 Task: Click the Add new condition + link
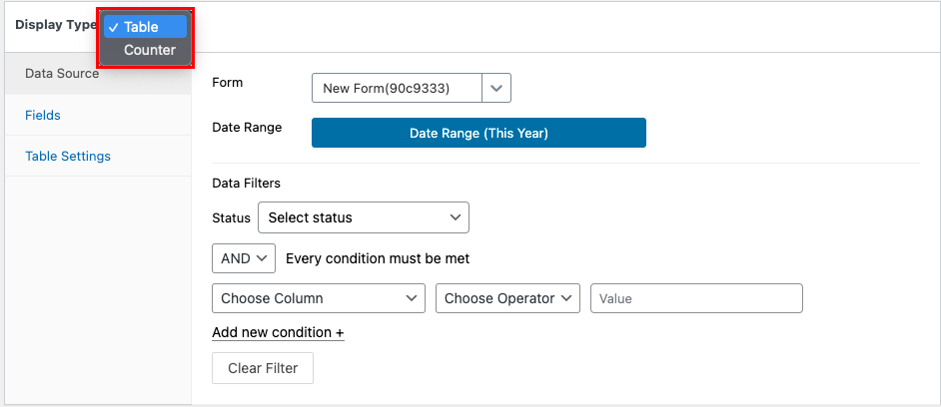pos(279,332)
